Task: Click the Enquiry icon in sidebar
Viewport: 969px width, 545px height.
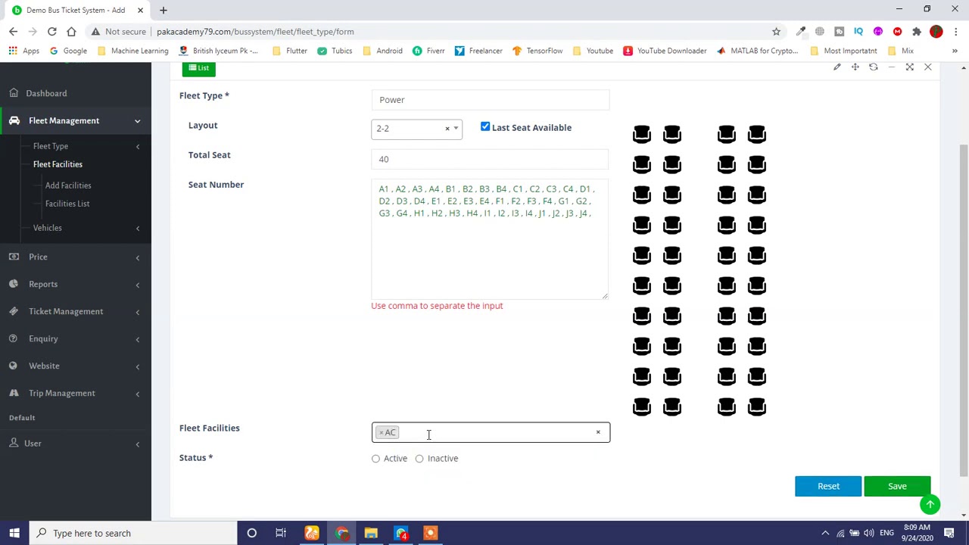Action: click(x=14, y=338)
